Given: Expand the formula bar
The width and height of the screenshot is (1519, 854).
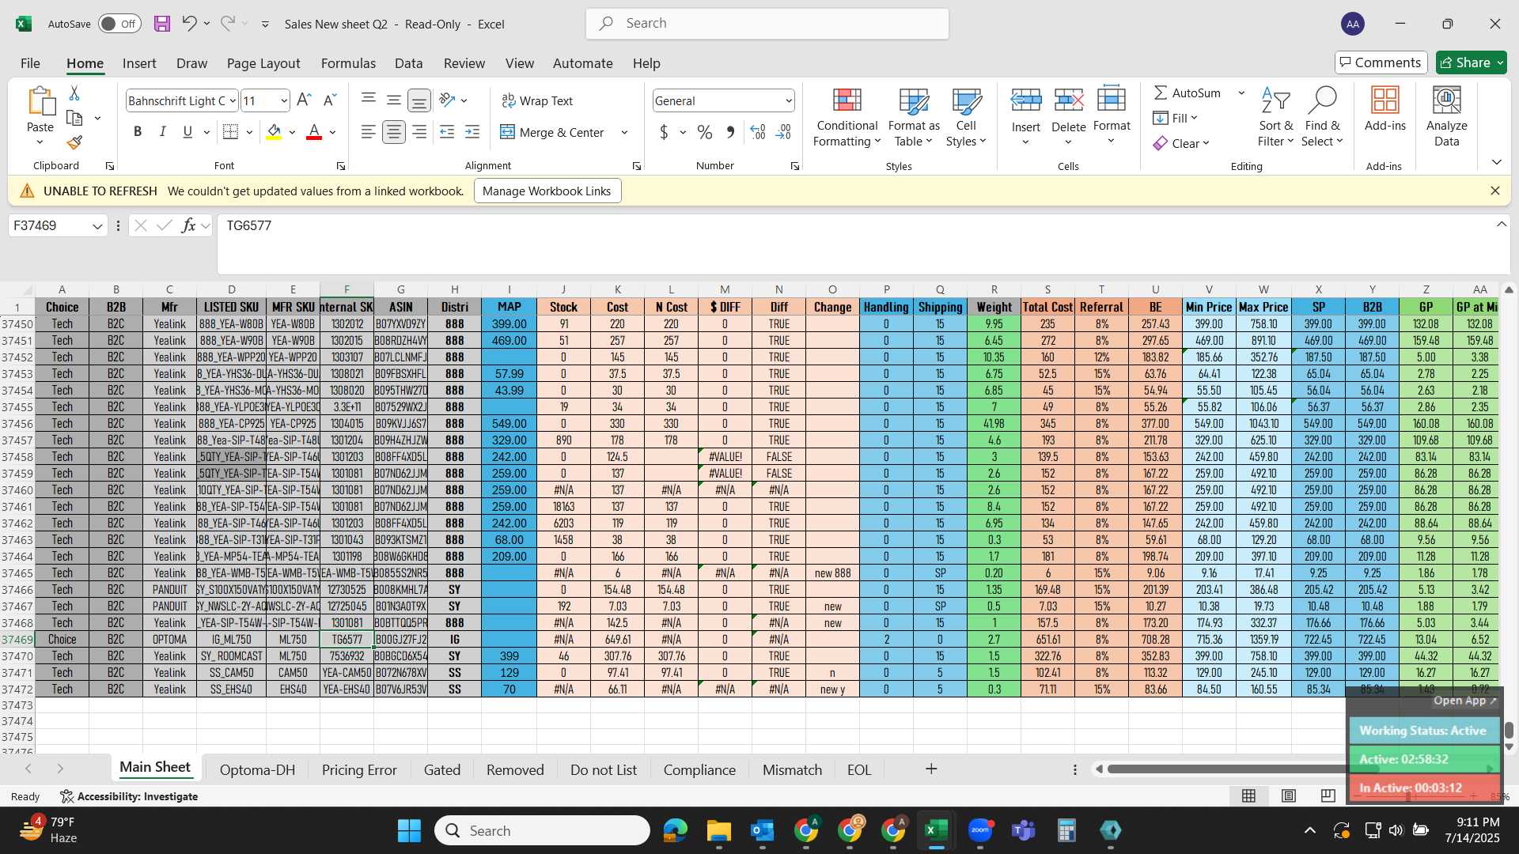Looking at the screenshot, I should [x=1501, y=225].
